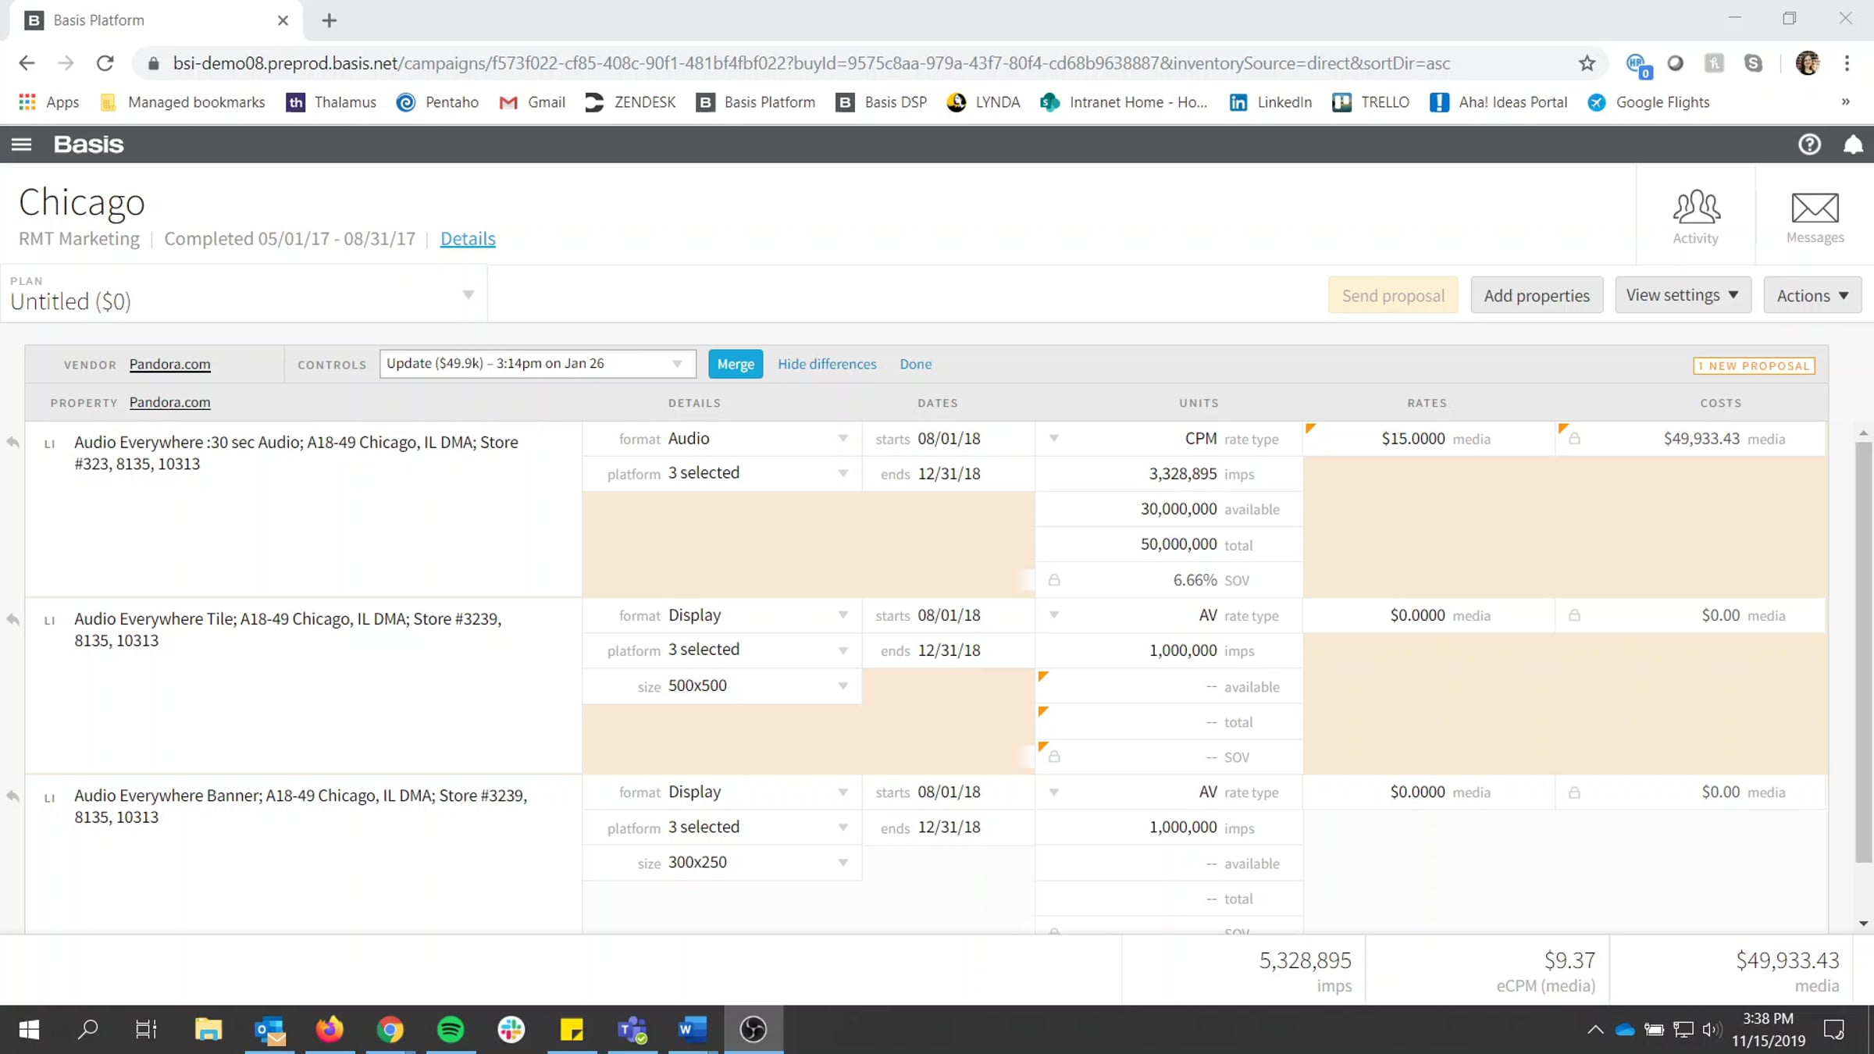
Task: Open the Activity panel icon
Action: coord(1695,216)
